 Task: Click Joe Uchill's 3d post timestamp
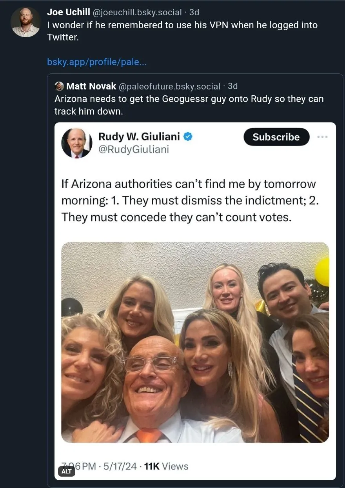194,13
